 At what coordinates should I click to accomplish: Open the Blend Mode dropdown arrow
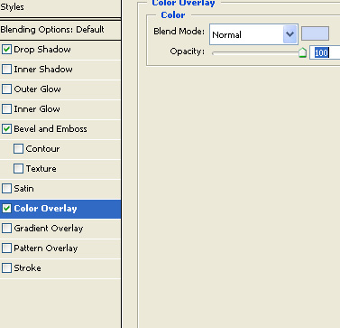[x=289, y=34]
